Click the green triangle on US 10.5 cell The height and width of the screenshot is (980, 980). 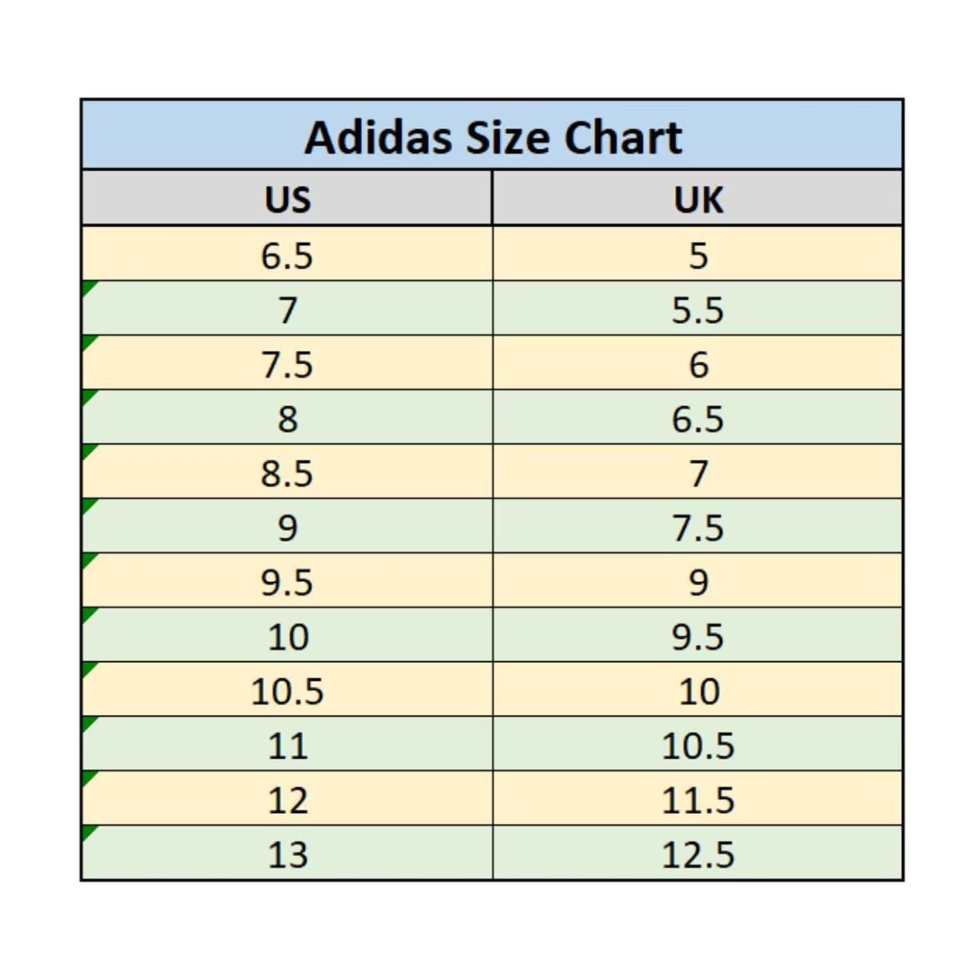[88, 668]
